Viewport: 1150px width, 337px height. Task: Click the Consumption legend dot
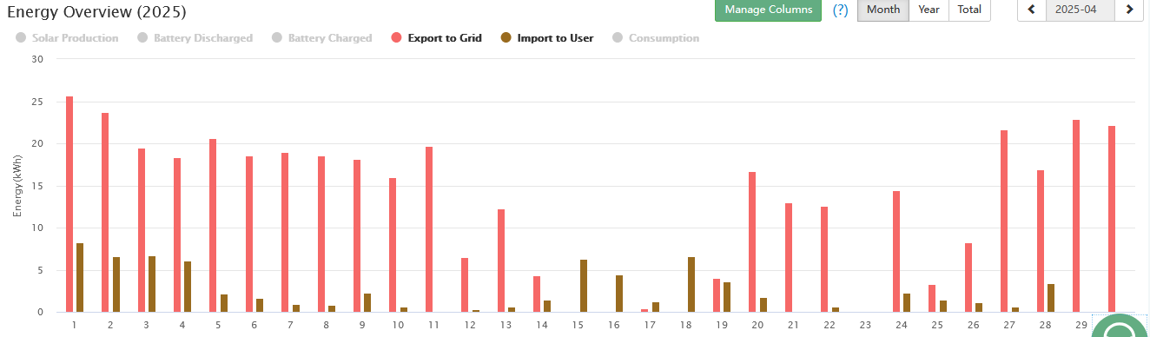(x=618, y=38)
